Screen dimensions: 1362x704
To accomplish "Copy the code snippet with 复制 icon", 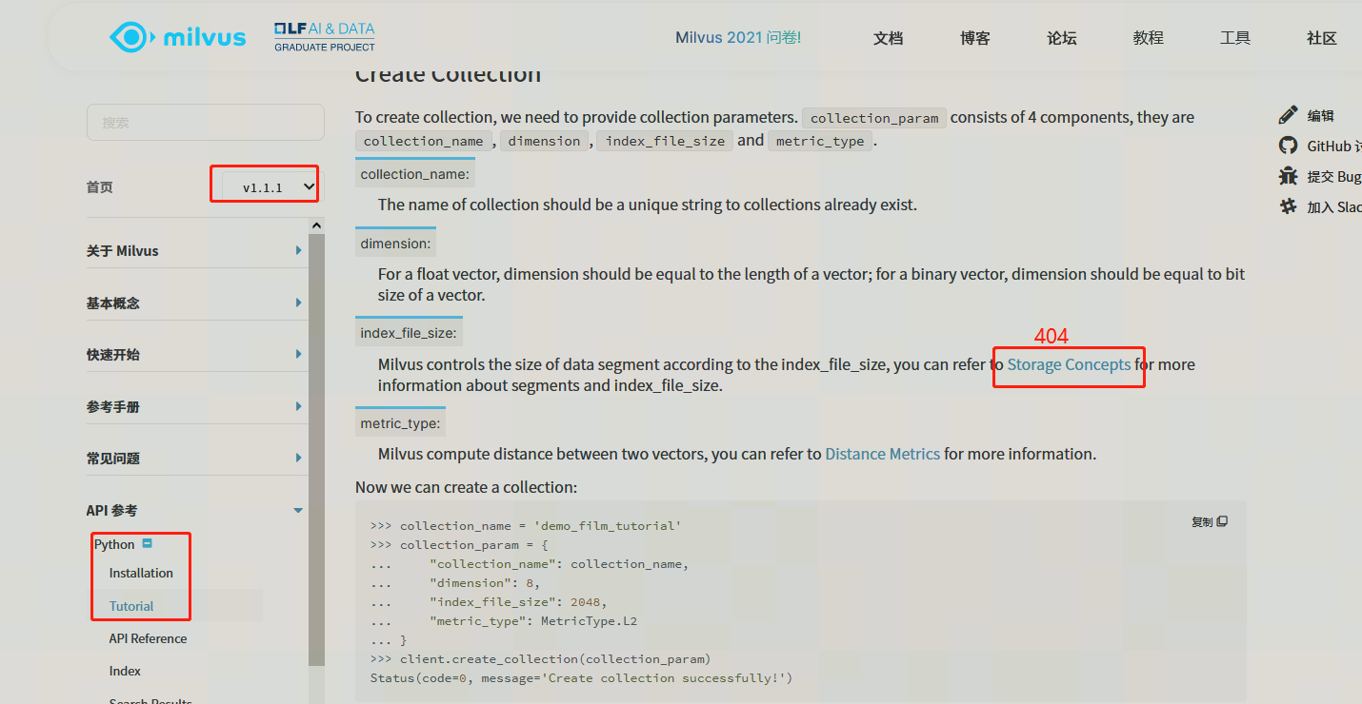I will point(1209,520).
